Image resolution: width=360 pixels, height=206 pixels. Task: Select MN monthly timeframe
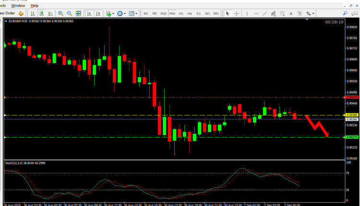point(216,14)
